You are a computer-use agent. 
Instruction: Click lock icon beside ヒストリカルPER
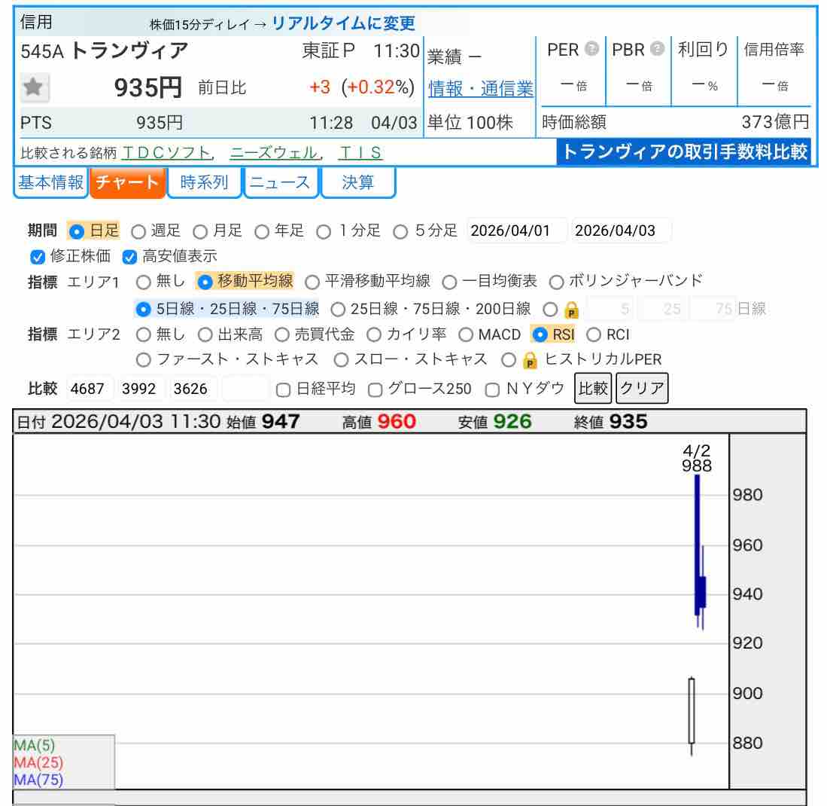point(530,360)
